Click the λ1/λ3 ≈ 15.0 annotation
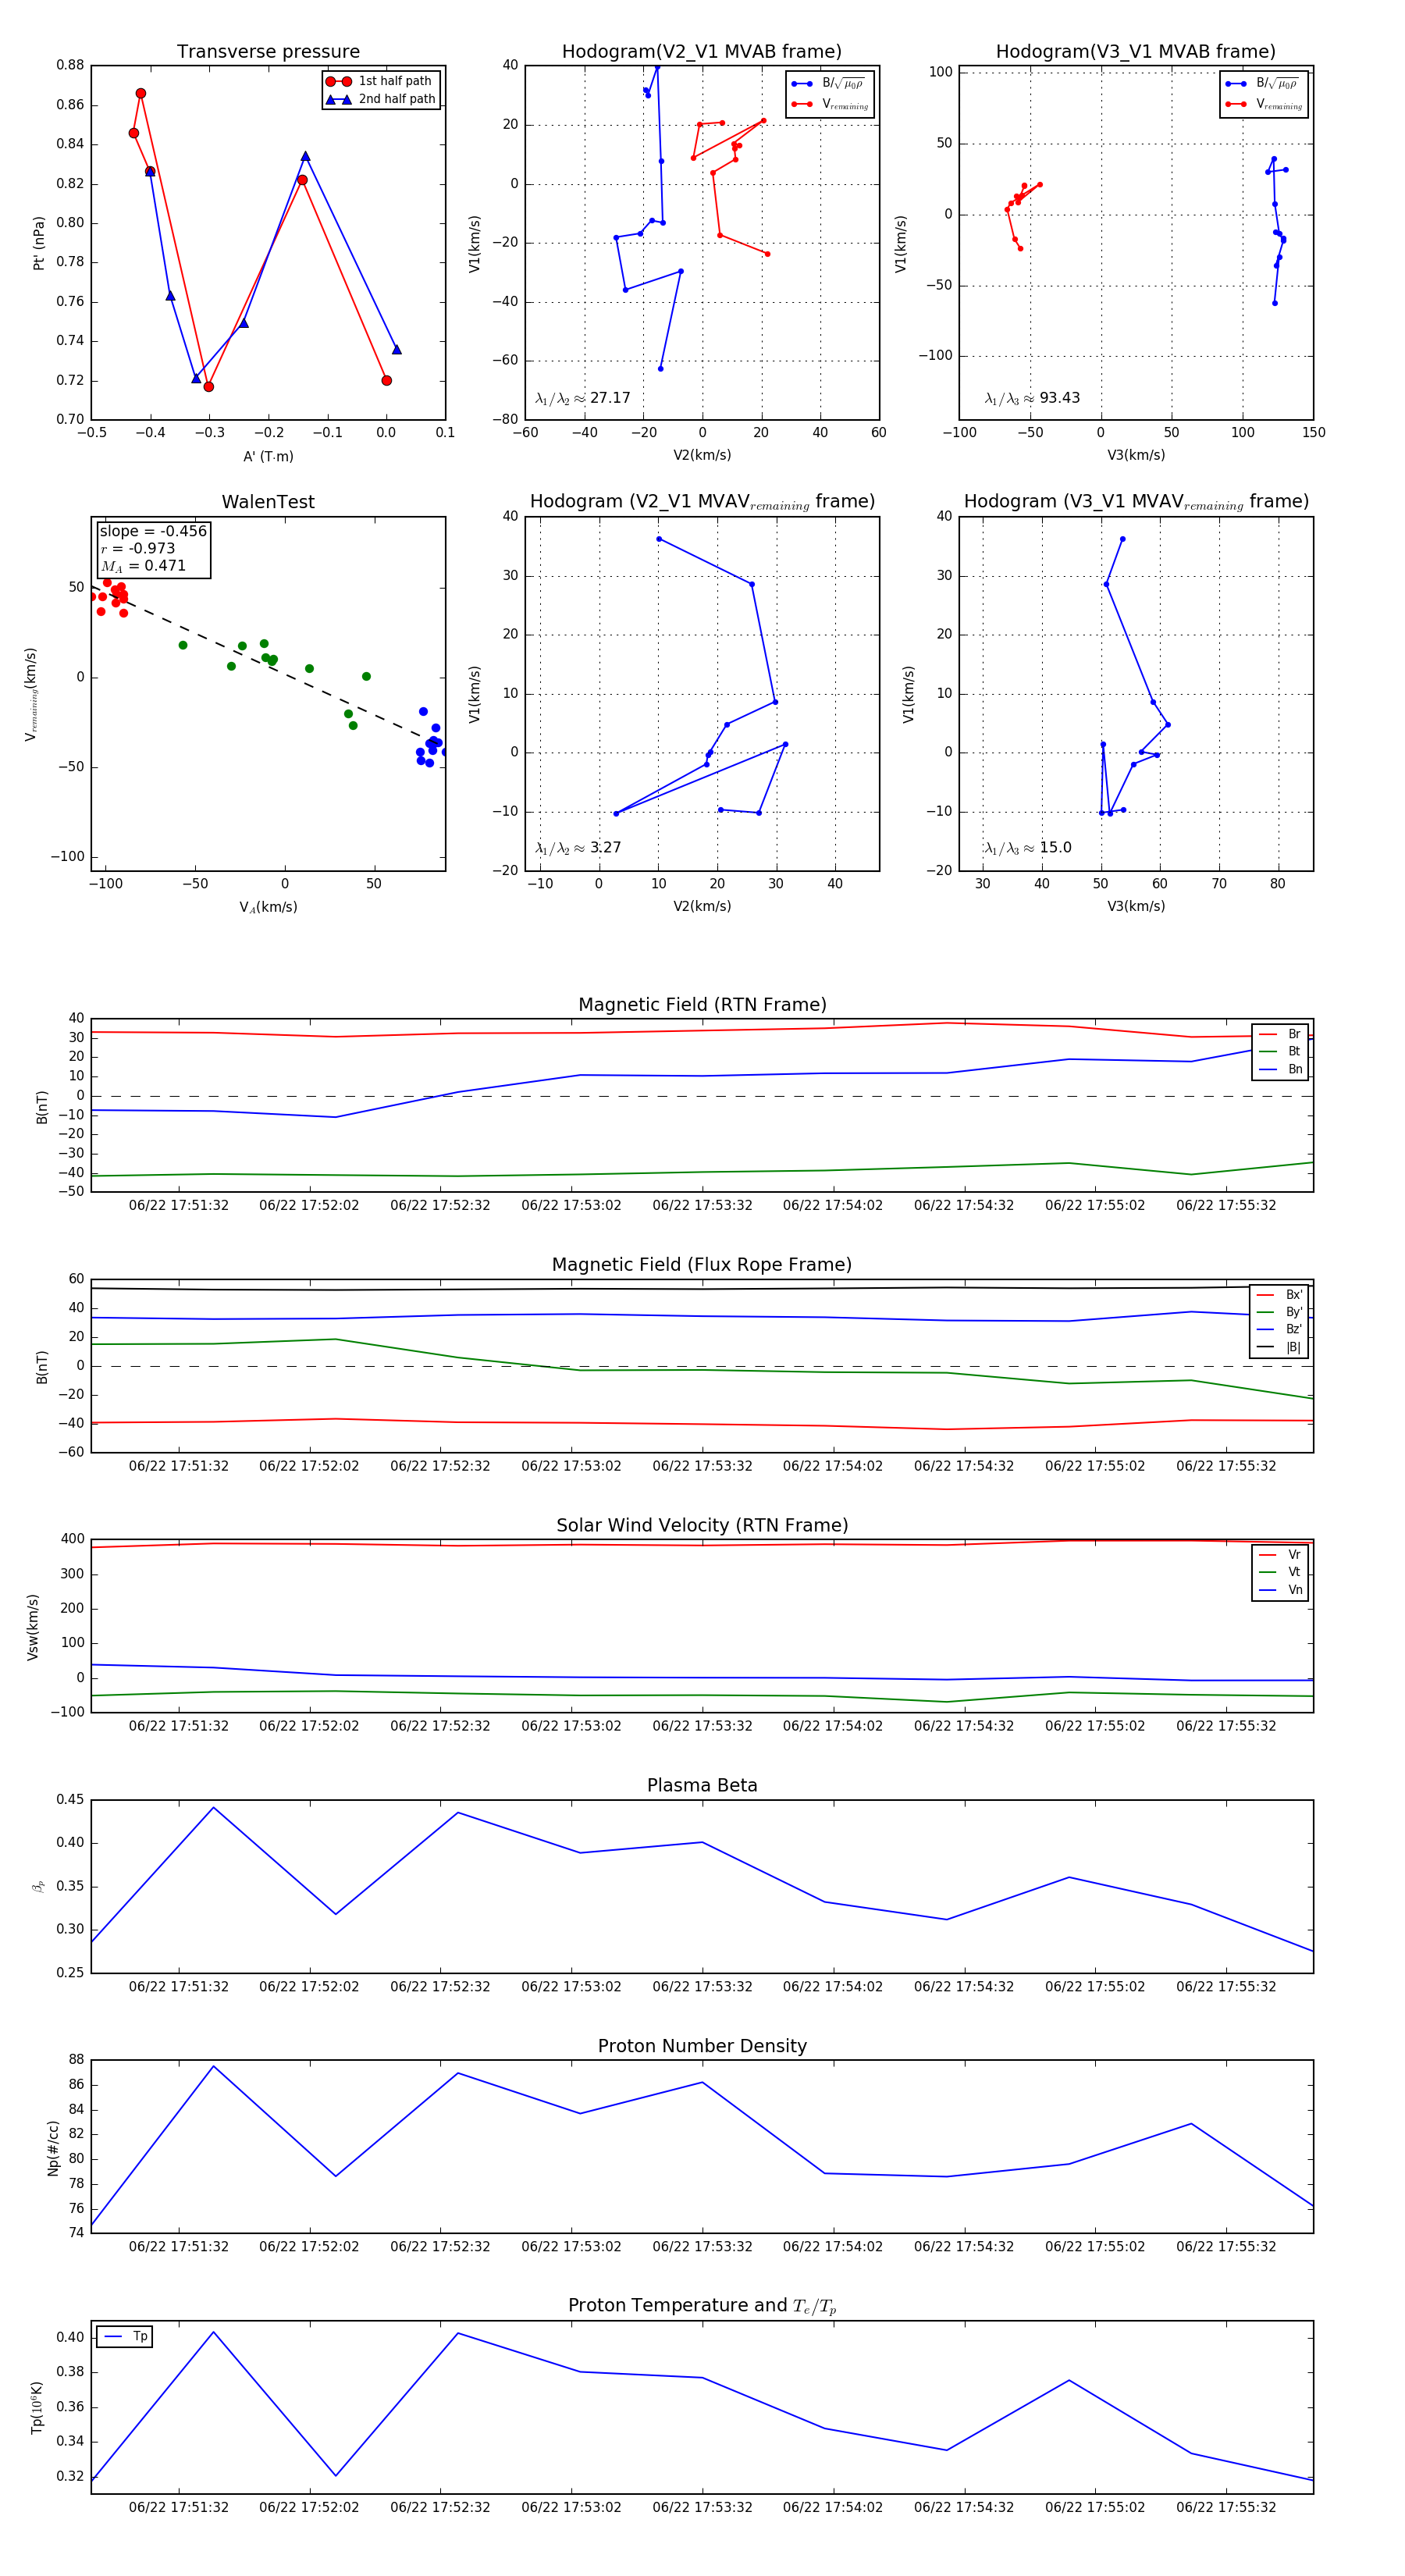Screen dimensions: 1405x2576 pyautogui.click(x=1028, y=848)
